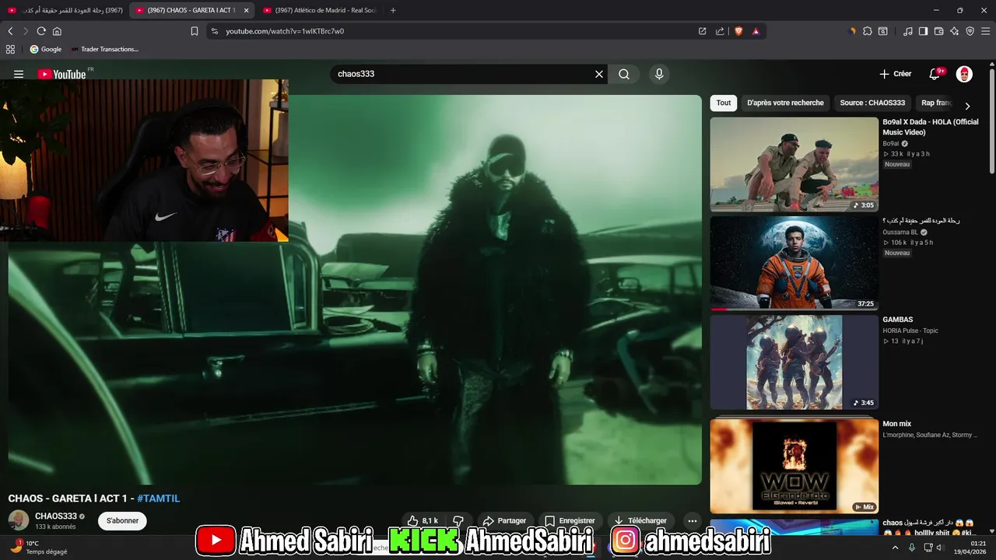Reload the current page

41,31
